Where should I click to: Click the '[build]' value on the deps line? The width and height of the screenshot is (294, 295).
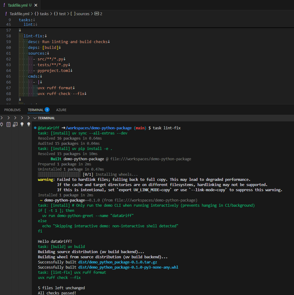[50, 48]
